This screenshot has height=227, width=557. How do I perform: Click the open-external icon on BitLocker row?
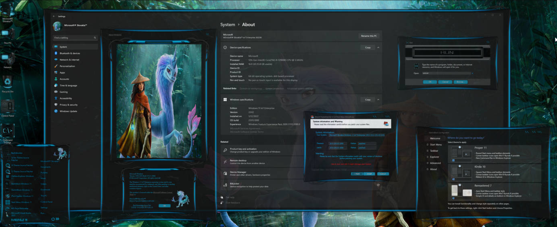[378, 185]
